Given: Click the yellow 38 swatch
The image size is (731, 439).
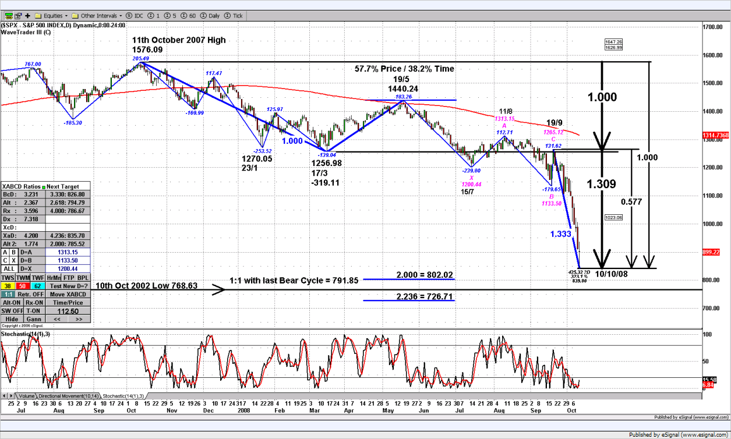Looking at the screenshot, I should 8,286.
